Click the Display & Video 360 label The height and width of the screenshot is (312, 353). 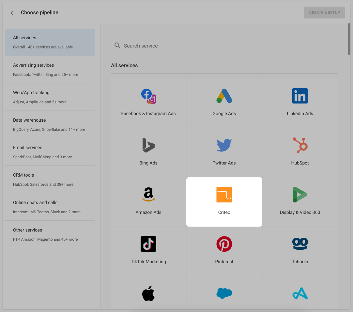pyautogui.click(x=300, y=212)
